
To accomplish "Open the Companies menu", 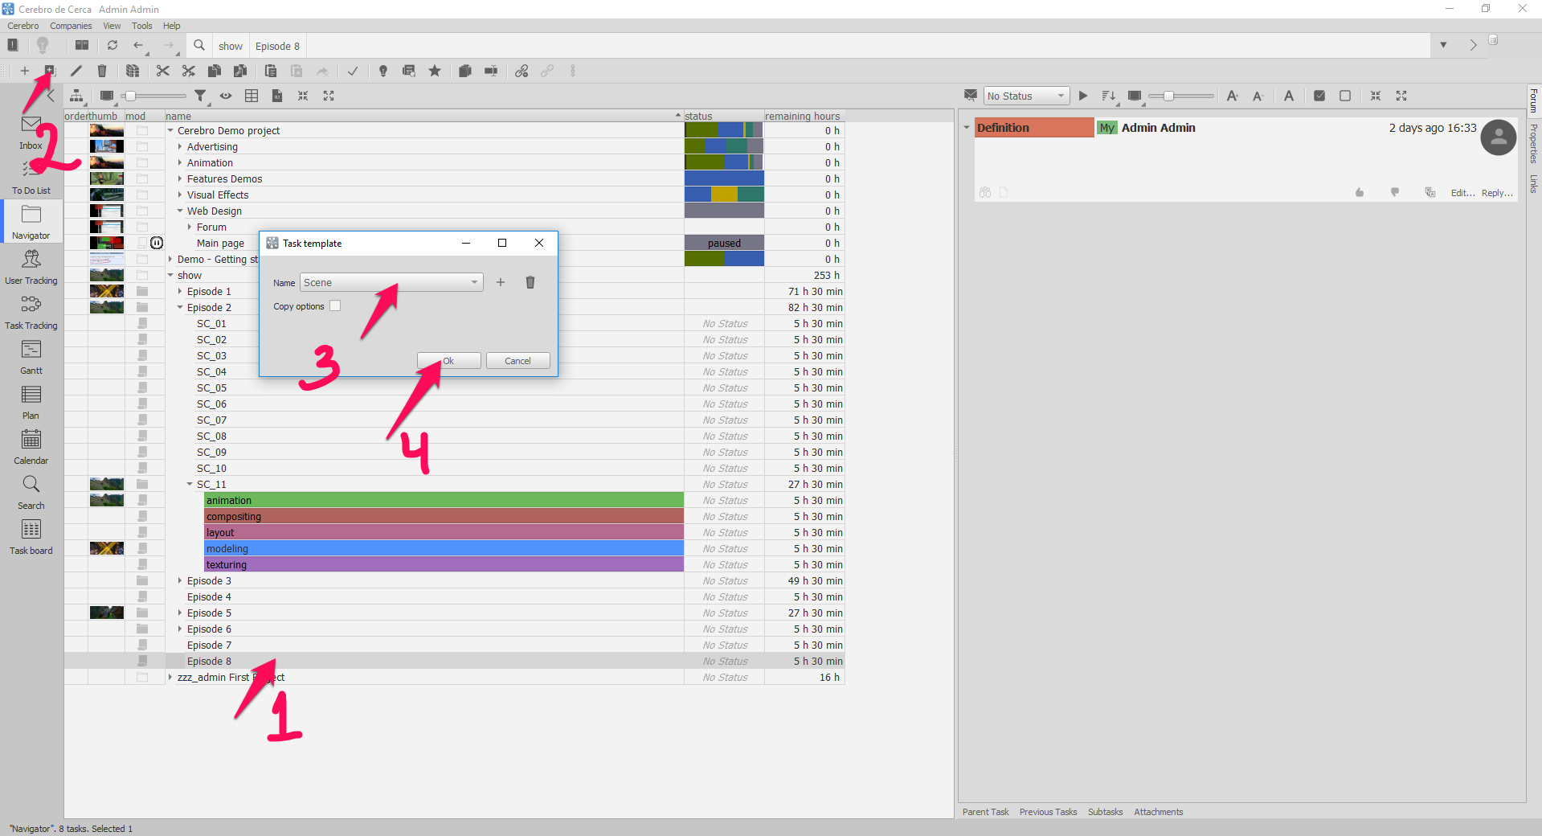I will point(71,26).
